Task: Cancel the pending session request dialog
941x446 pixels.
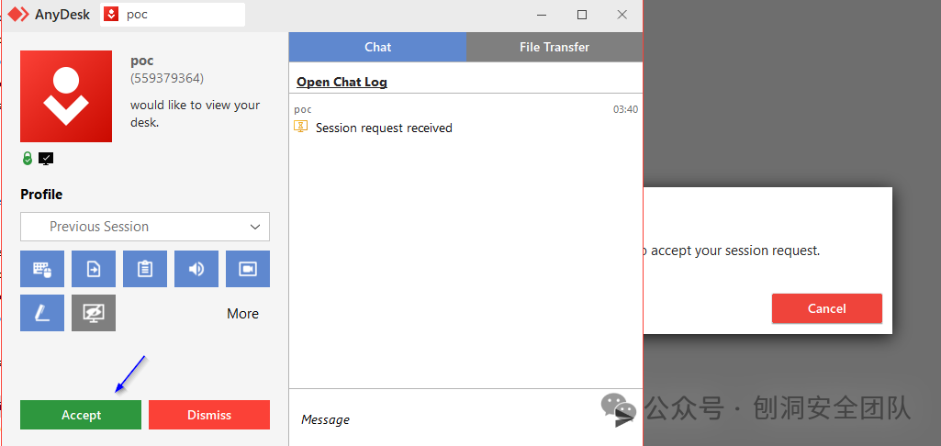Action: pos(827,308)
